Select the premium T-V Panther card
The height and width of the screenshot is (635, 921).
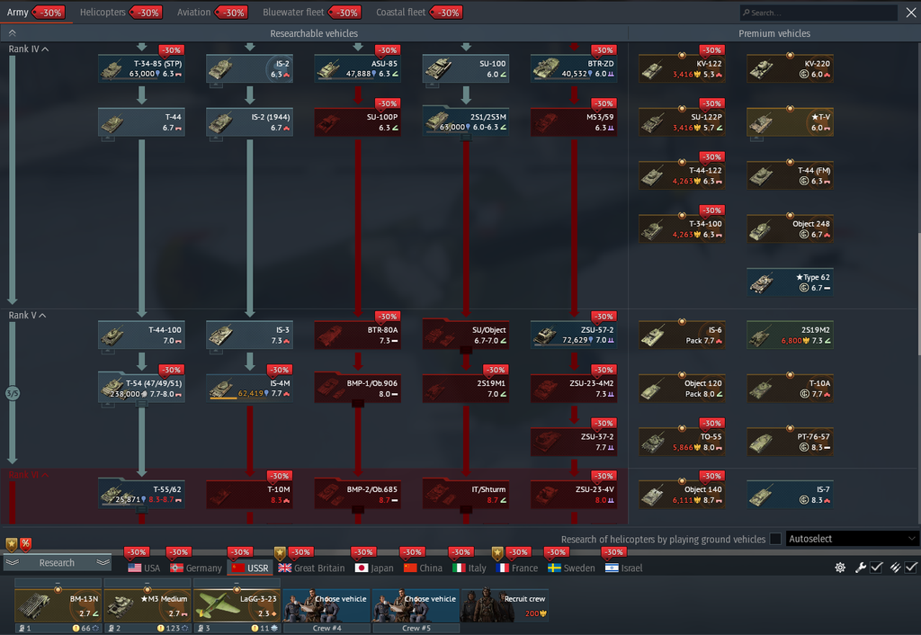click(x=790, y=121)
